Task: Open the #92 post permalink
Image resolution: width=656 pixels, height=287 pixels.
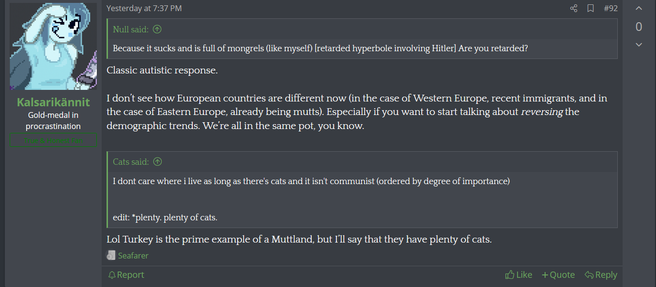Action: 610,9
